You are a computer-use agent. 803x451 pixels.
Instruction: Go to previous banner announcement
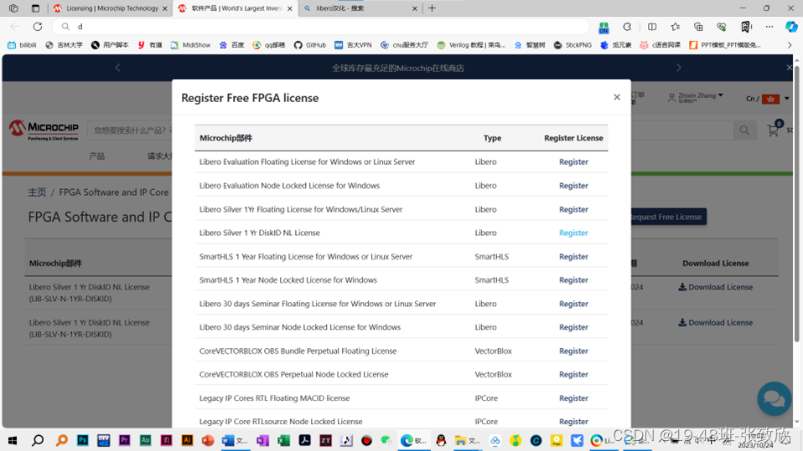(x=118, y=68)
